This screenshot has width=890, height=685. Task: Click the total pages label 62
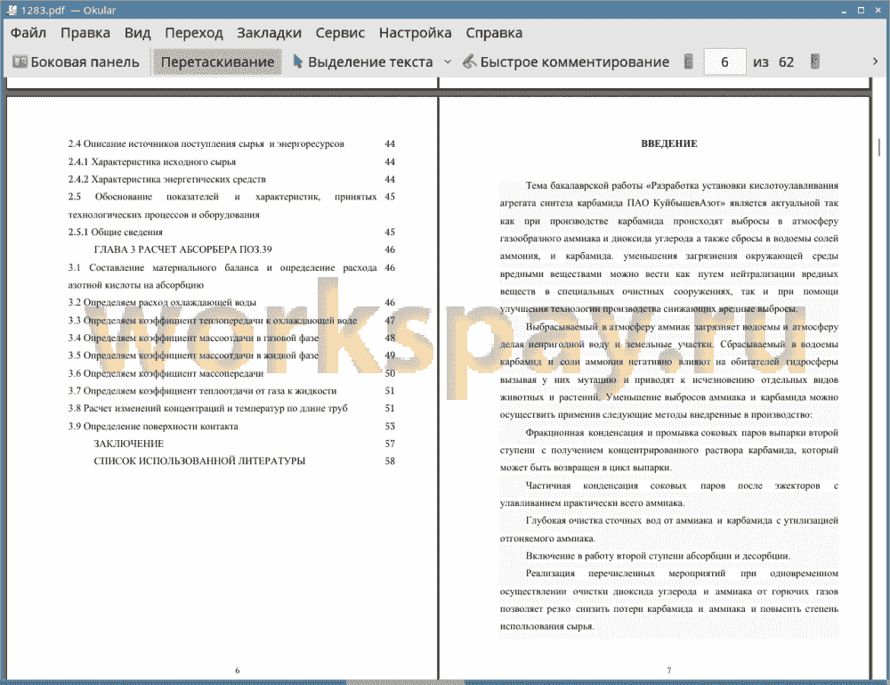(x=786, y=62)
